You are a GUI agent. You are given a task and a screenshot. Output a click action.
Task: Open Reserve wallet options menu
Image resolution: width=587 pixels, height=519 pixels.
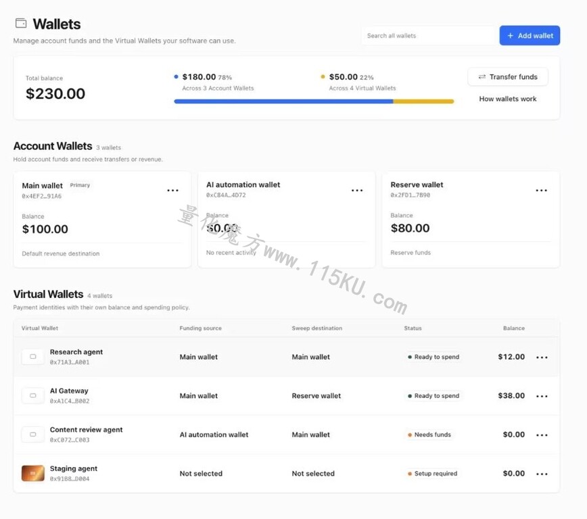541,191
